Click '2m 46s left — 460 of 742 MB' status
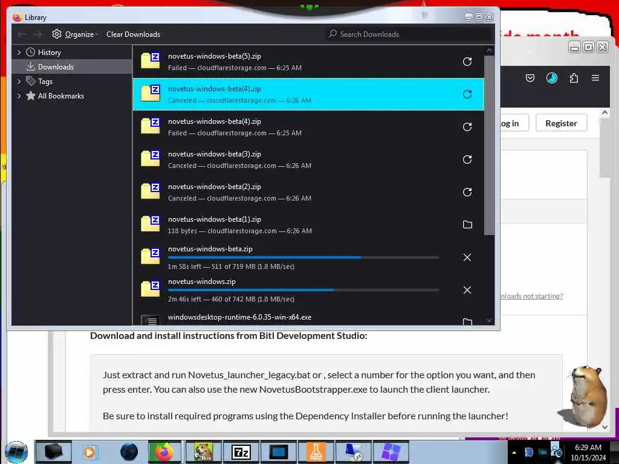Viewport: 619px width, 464px height. click(x=231, y=299)
